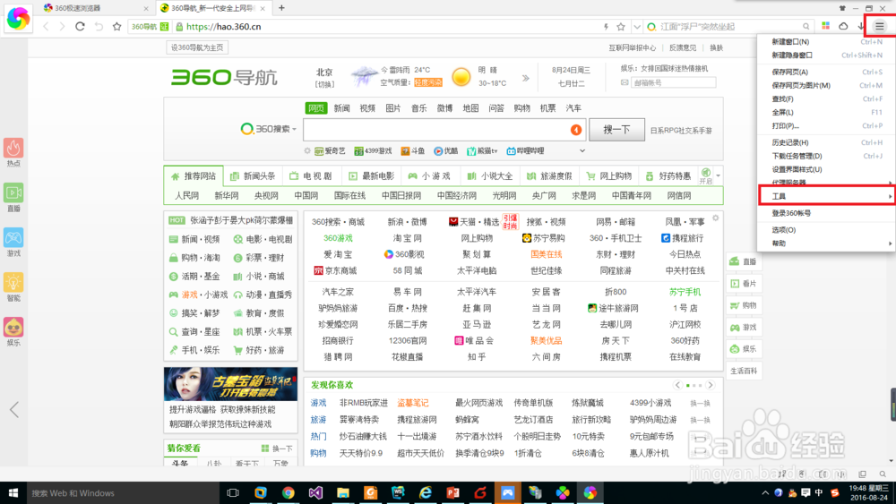
Task: Click the 搜一下 search button
Action: tap(616, 130)
